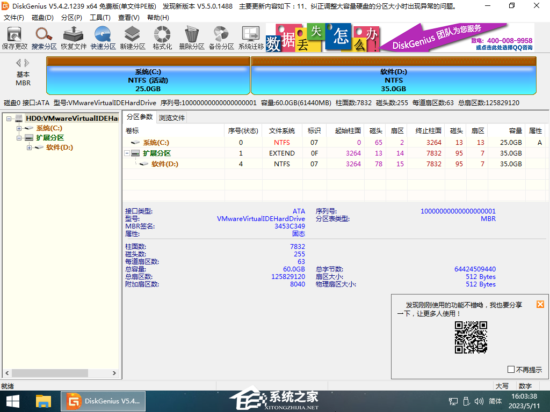Click the QQ consultation link in banner
The height and width of the screenshot is (412, 550).
(x=504, y=48)
